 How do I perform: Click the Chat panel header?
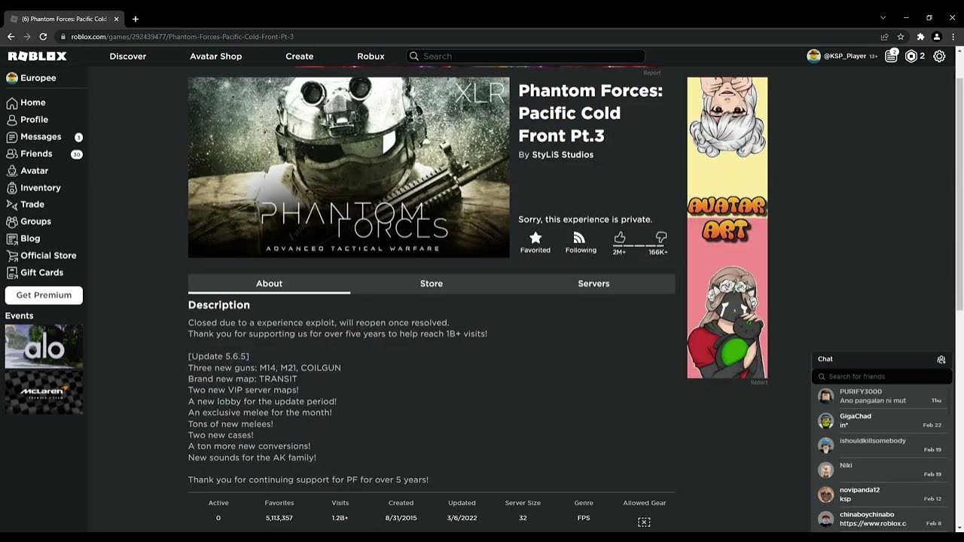(882, 360)
